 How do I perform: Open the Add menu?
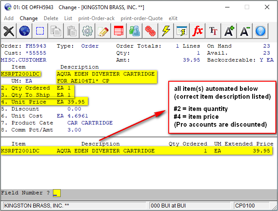point(9,18)
